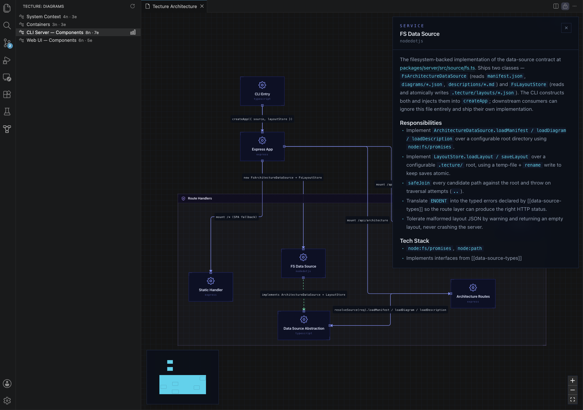This screenshot has width=583, height=410.
Task: Split the editor to the right
Action: [556, 6]
